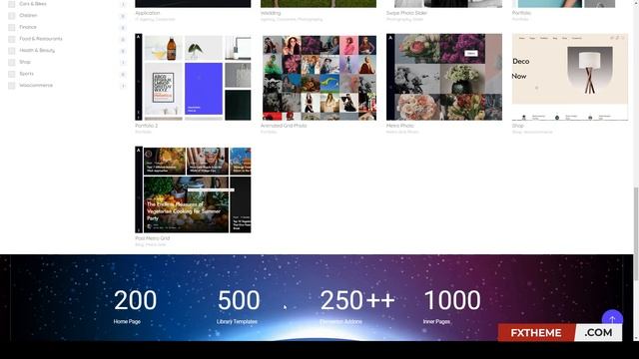This screenshot has width=639, height=359.
Task: Click the Food & Restaurants label text
Action: (41, 39)
